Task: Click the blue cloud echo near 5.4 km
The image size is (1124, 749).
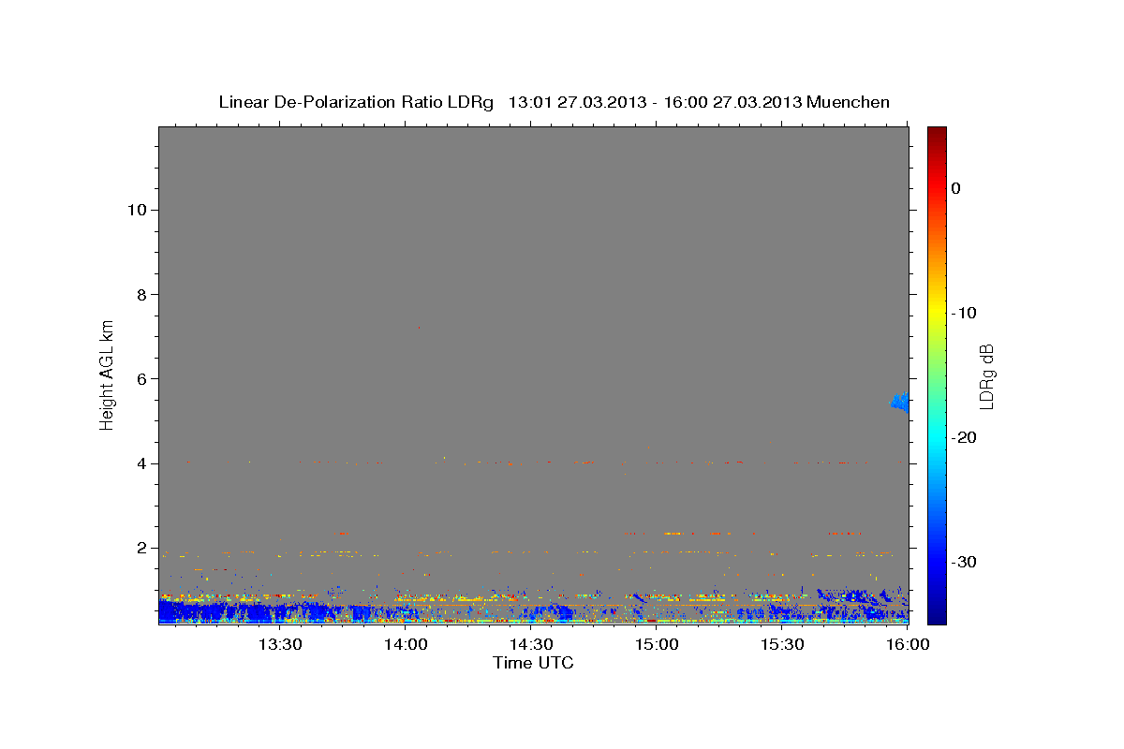Action: tap(900, 403)
